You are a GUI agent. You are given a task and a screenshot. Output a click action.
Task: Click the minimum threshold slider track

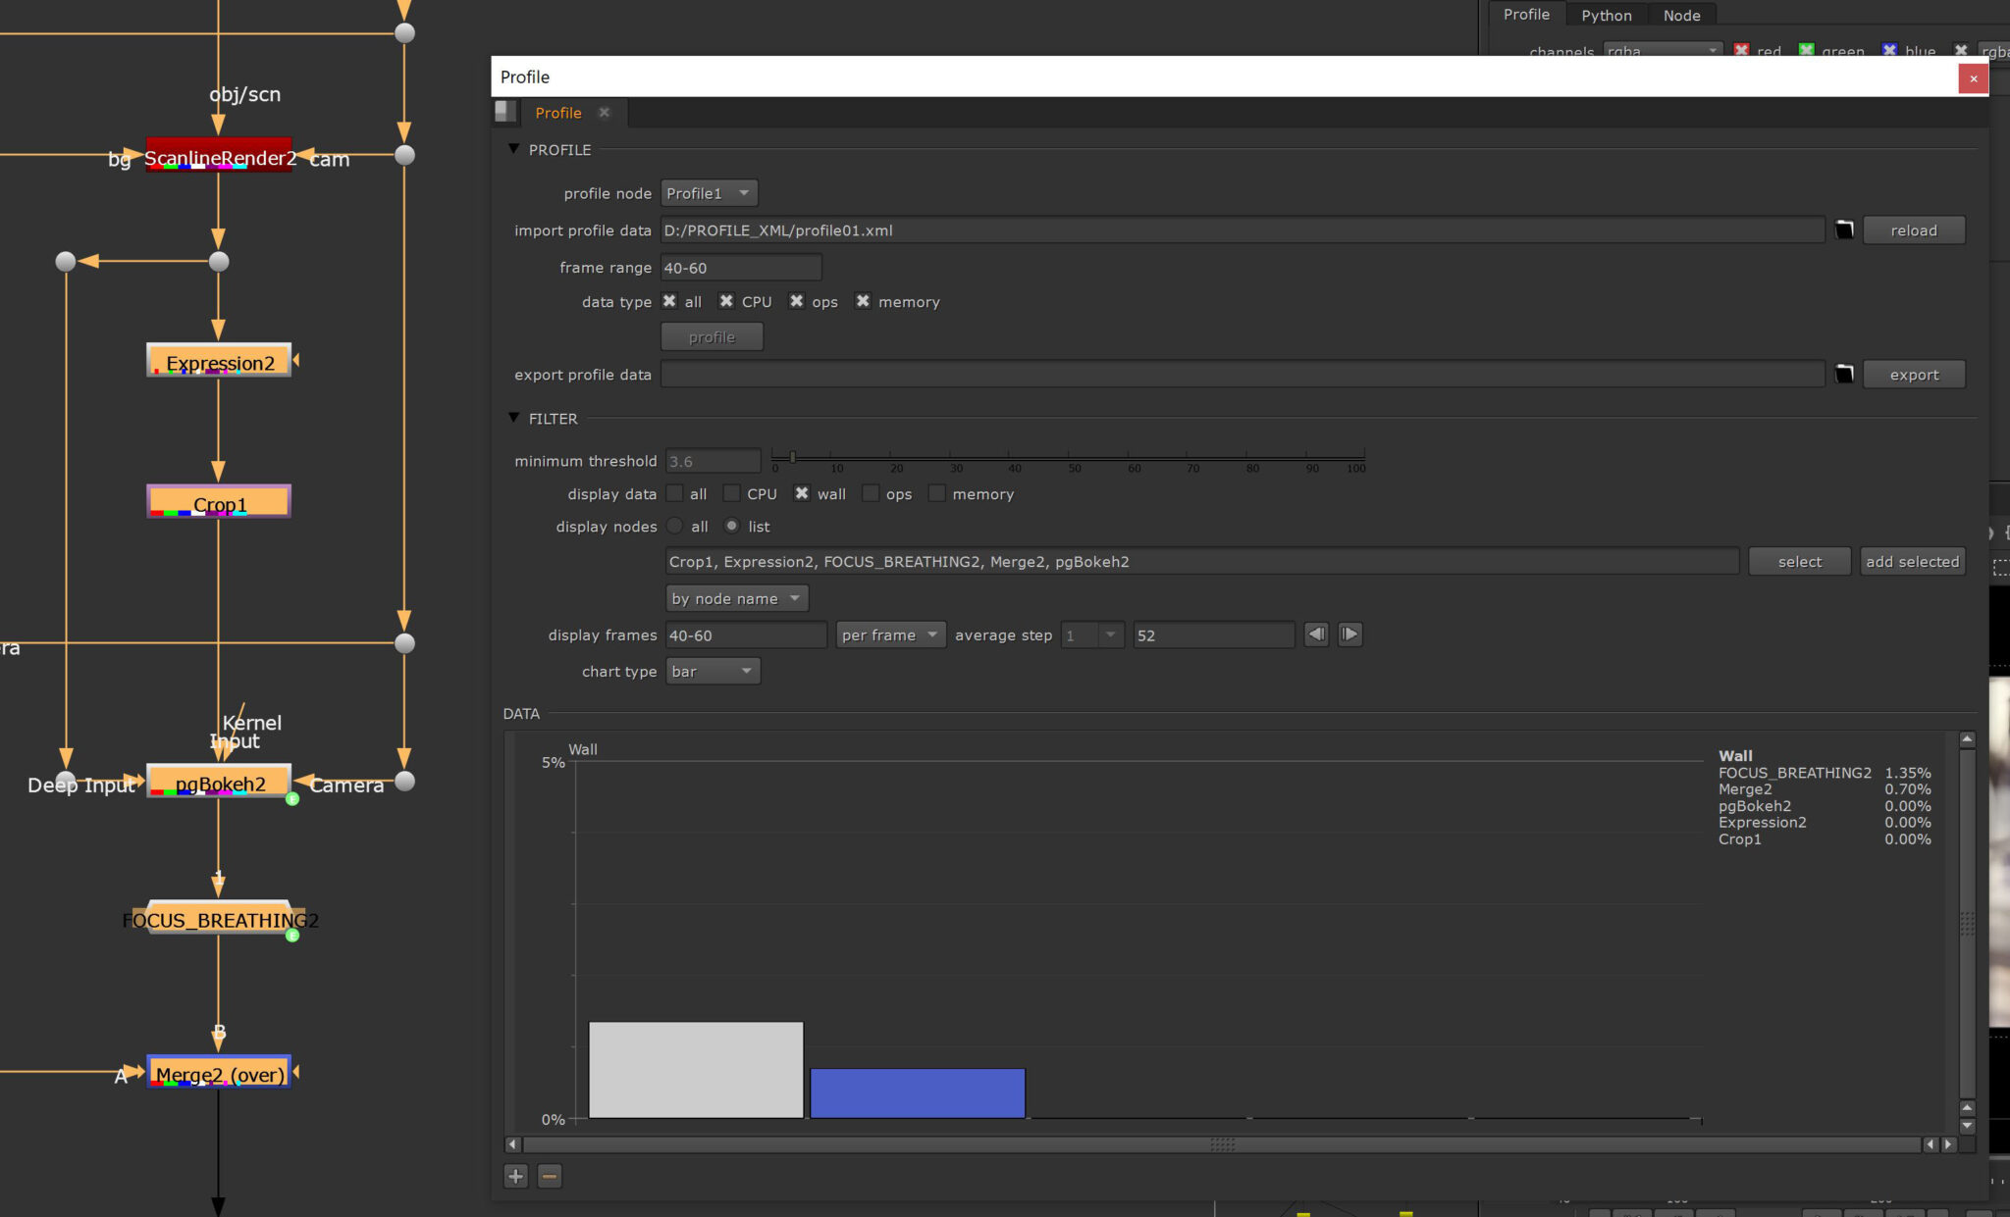[x=1067, y=456]
